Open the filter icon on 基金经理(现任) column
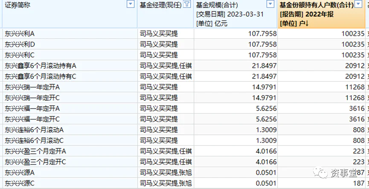Screen dimensions: 369x189 point(187,5)
